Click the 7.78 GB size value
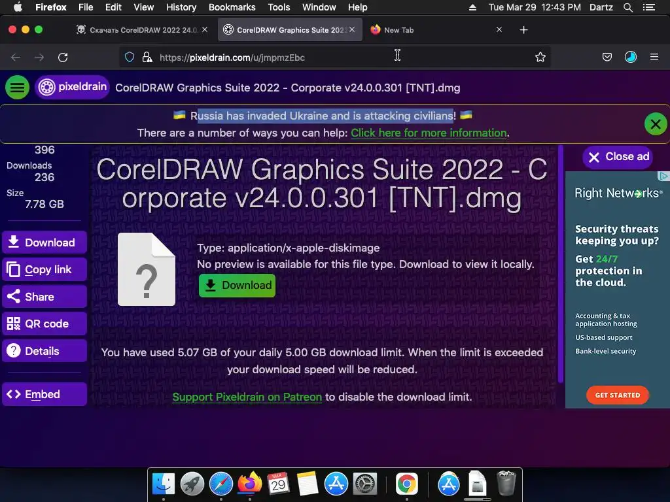 (x=44, y=204)
